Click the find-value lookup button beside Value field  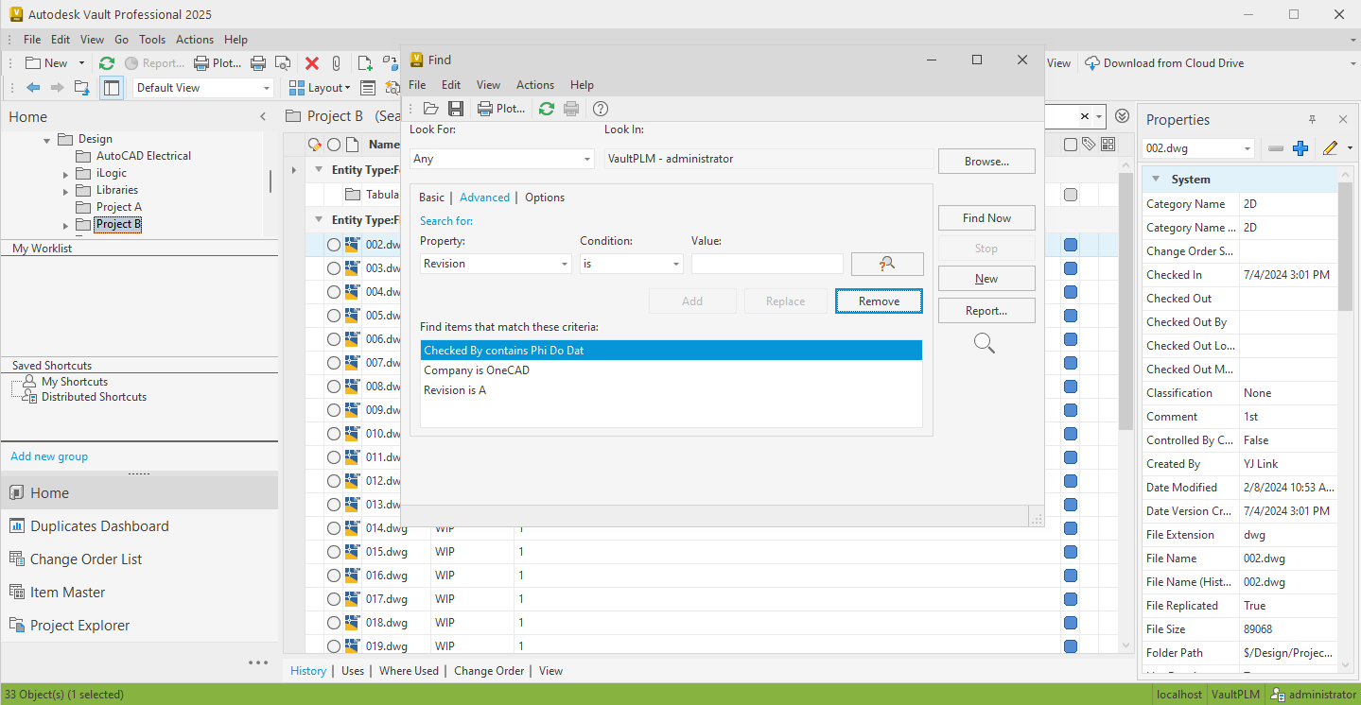pyautogui.click(x=887, y=264)
